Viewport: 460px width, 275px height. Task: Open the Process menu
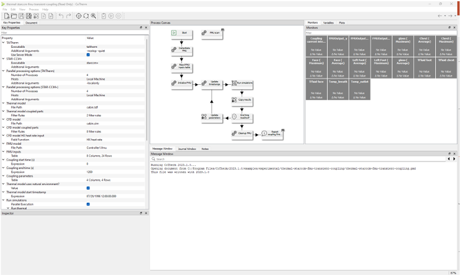click(34, 10)
